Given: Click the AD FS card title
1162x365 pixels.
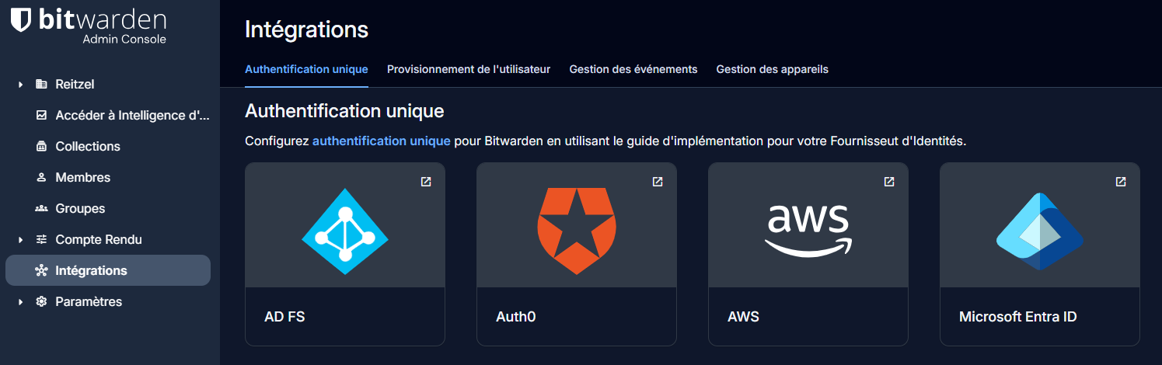Looking at the screenshot, I should click(284, 317).
